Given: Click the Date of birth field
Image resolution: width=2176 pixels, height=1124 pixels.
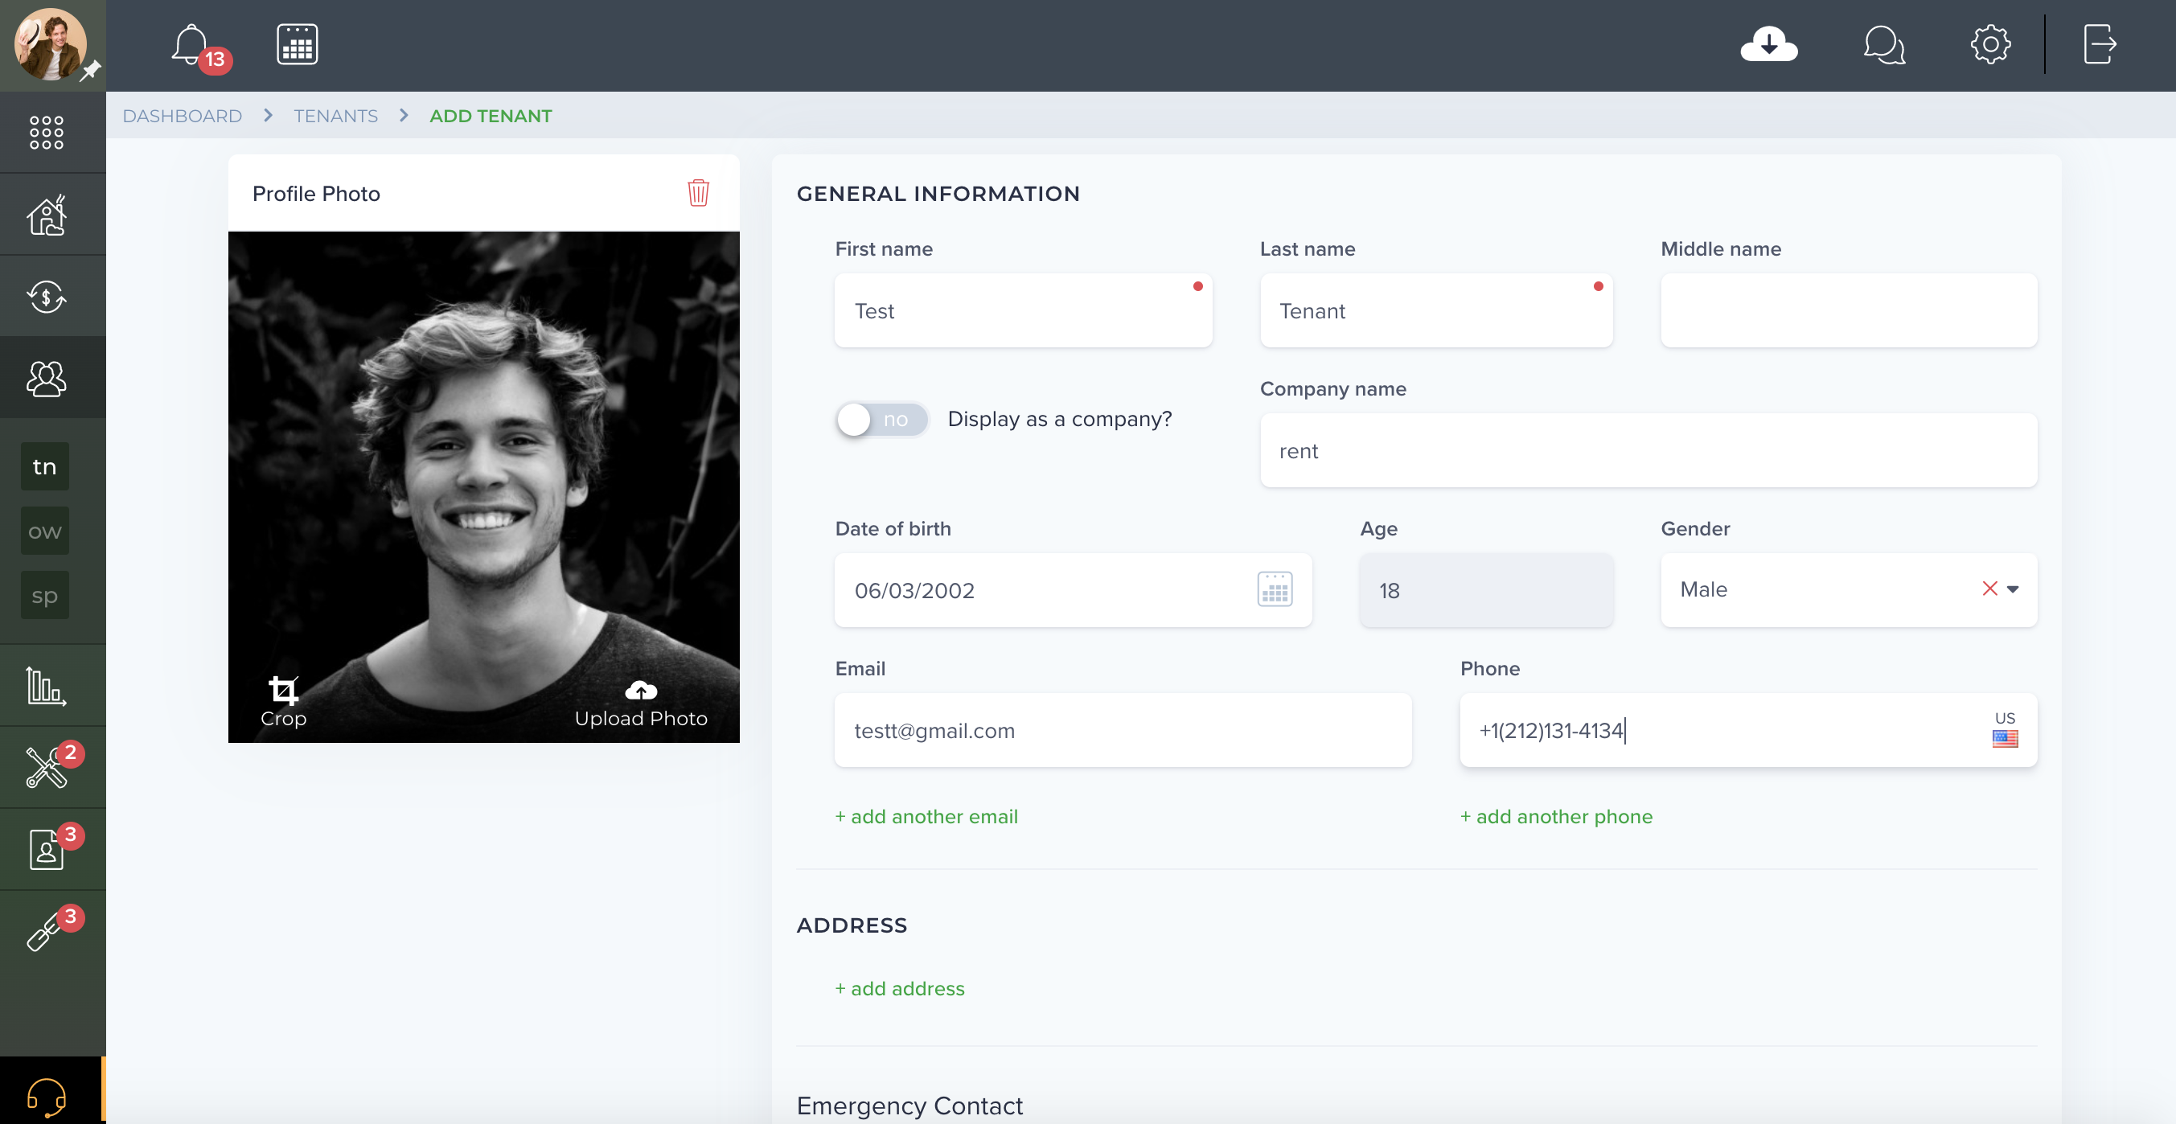Looking at the screenshot, I should point(1073,589).
